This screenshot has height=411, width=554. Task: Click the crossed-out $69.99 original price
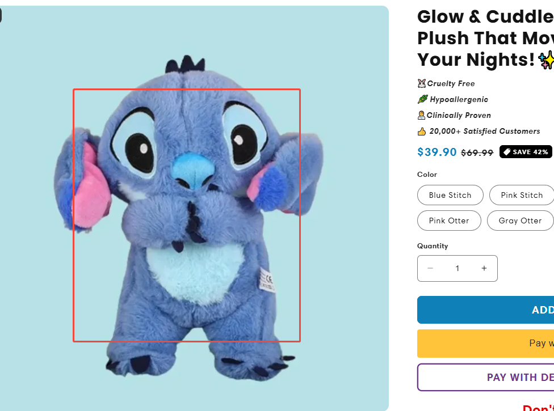pyautogui.click(x=477, y=152)
